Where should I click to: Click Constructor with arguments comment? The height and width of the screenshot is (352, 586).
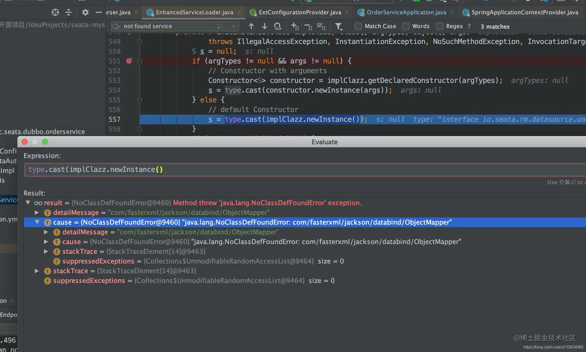point(267,71)
